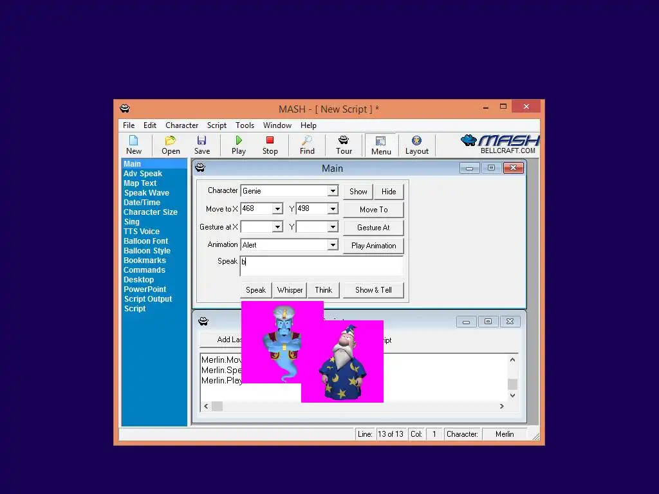
Task: Open the Character menu
Action: click(181, 125)
